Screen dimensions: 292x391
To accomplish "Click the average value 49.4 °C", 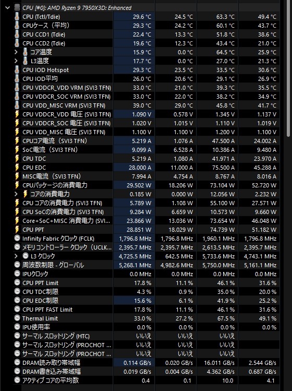I will pos(267,17).
